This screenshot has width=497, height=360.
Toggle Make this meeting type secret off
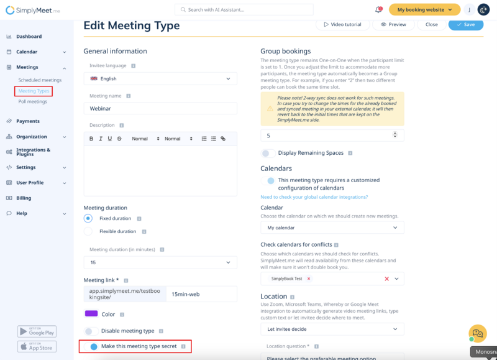[x=94, y=346]
